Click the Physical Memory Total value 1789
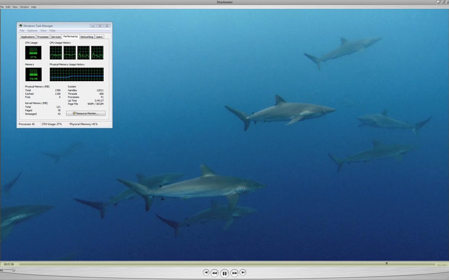This screenshot has height=280, width=449. 58,90
